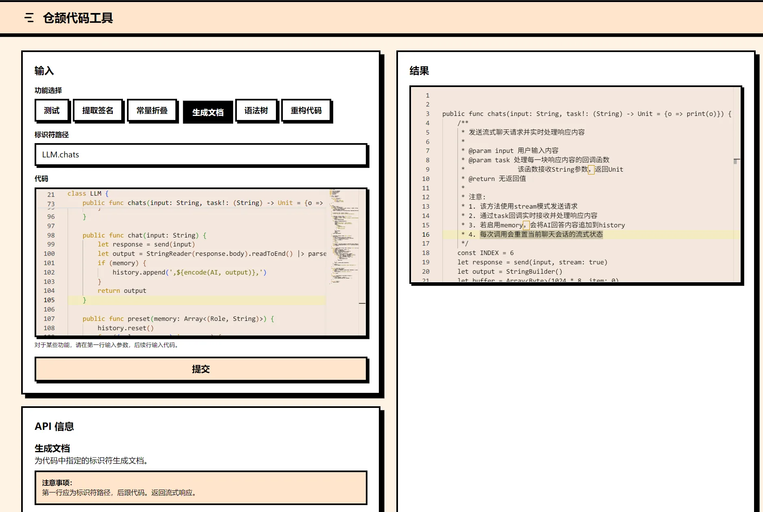Pick the 重构代码 function option

click(306, 111)
